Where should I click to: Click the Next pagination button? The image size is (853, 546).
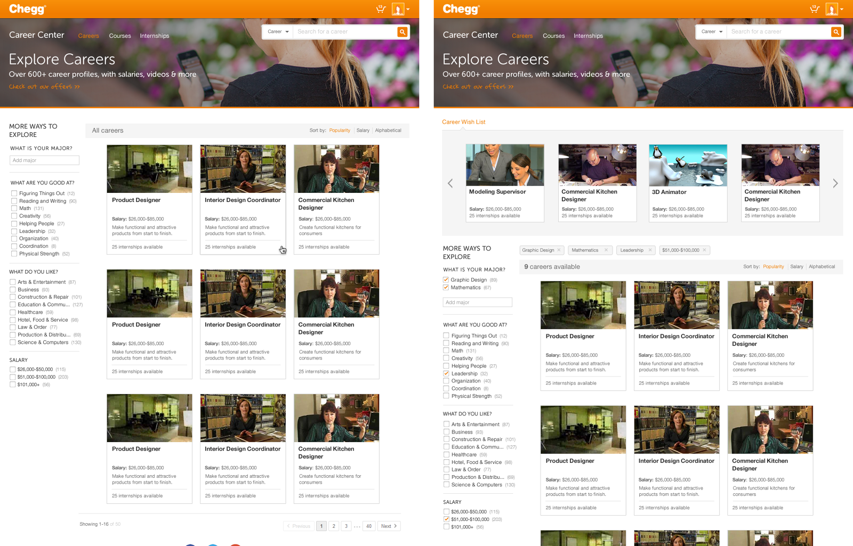(389, 526)
